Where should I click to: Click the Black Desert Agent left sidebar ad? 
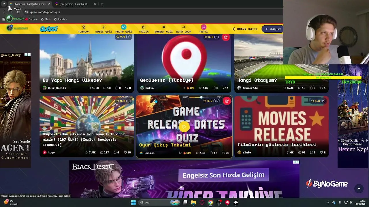click(x=15, y=110)
